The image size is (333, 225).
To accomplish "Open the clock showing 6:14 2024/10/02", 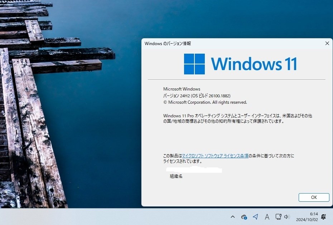I will tap(307, 217).
